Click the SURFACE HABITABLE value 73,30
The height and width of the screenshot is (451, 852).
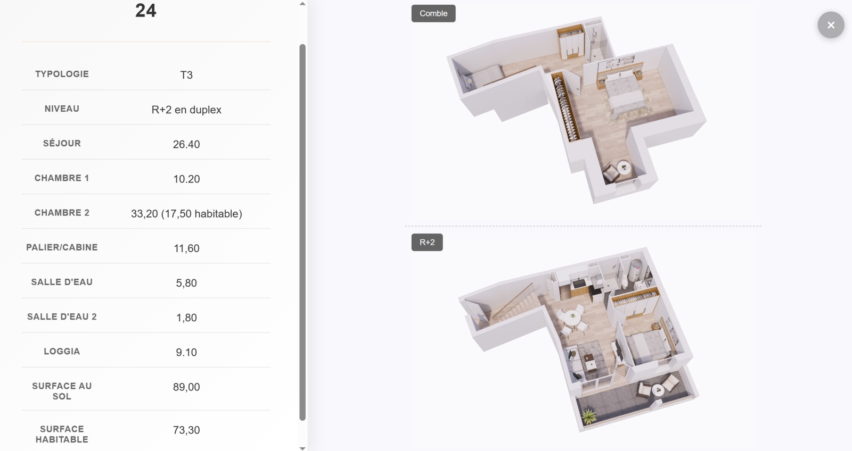click(x=186, y=430)
